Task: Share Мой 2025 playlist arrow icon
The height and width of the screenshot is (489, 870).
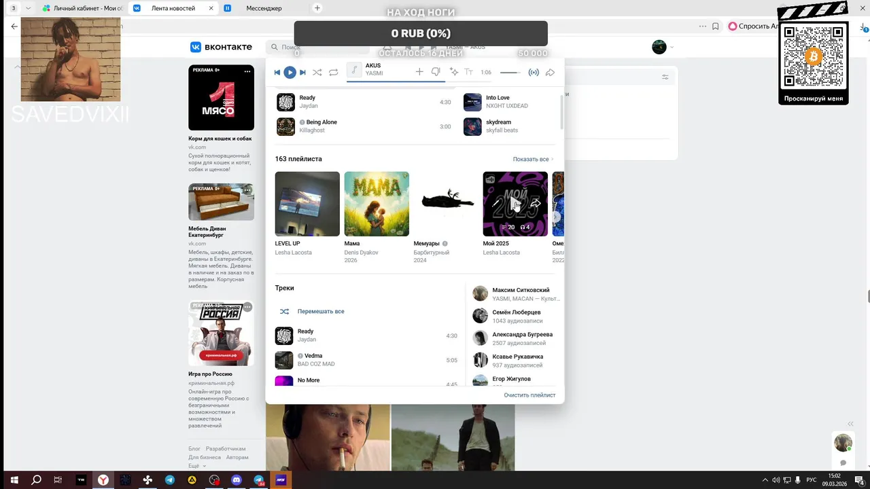Action: pyautogui.click(x=536, y=203)
